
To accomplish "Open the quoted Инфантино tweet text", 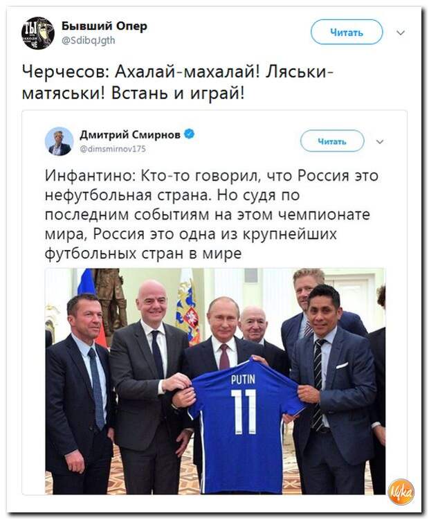I will (x=212, y=215).
